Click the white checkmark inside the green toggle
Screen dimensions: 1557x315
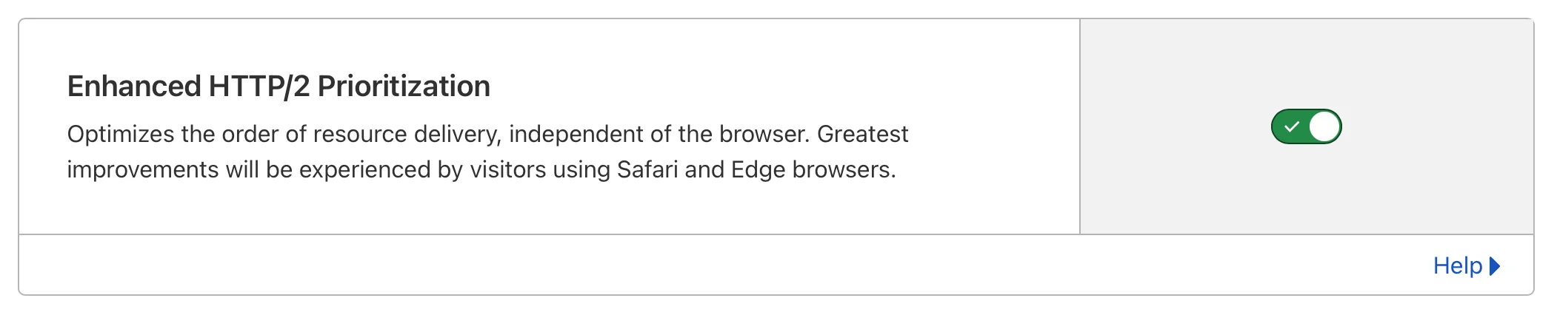(1291, 127)
